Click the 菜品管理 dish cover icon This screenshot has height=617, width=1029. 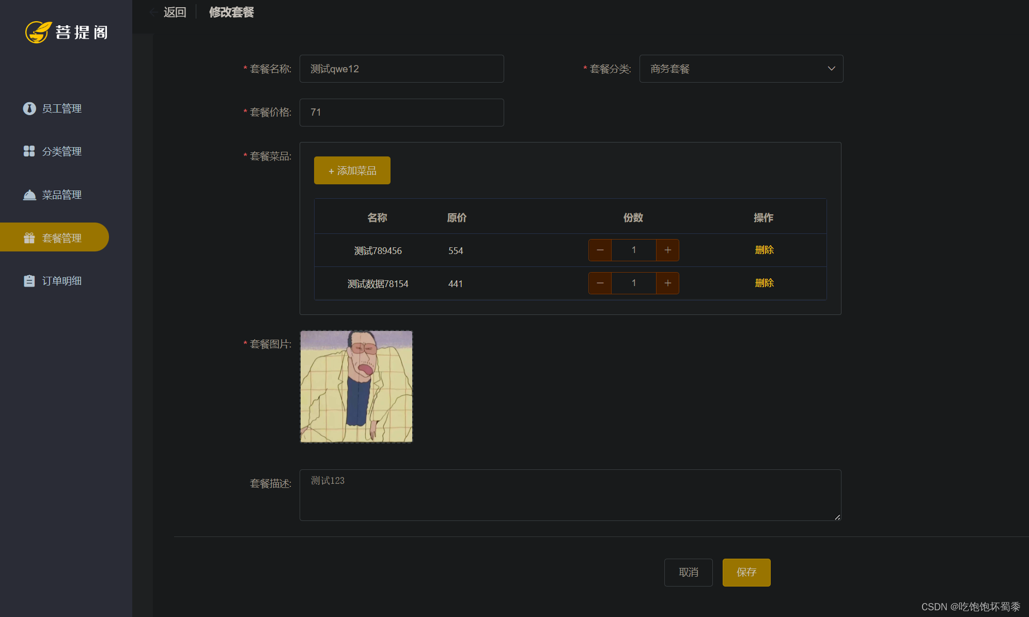pos(29,195)
